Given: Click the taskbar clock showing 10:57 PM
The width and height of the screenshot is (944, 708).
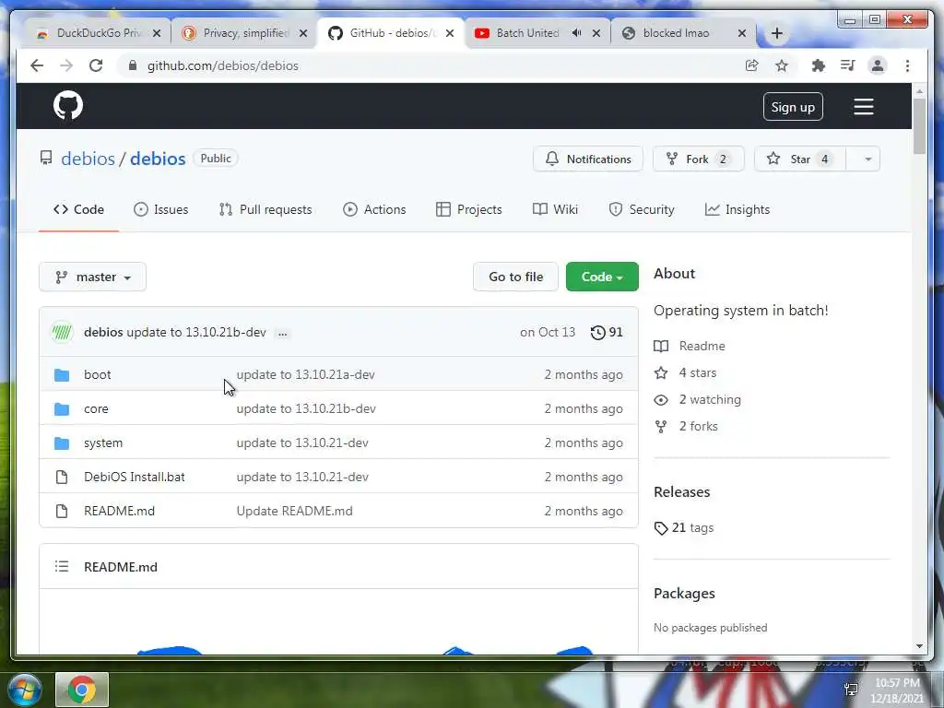Looking at the screenshot, I should [x=897, y=690].
